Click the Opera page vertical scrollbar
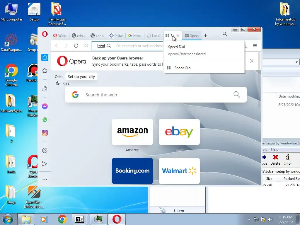 (x=259, y=80)
